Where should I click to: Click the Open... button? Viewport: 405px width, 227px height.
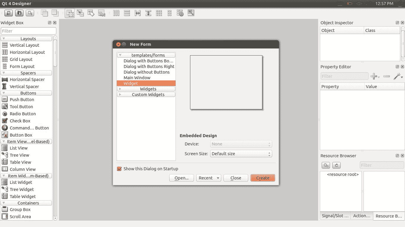coord(181,178)
